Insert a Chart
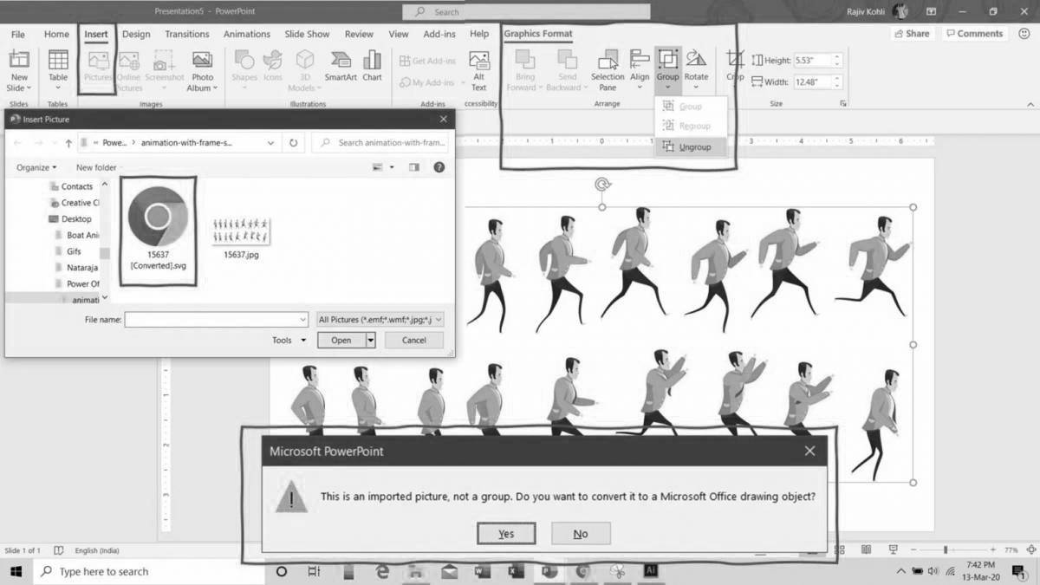 coord(372,65)
